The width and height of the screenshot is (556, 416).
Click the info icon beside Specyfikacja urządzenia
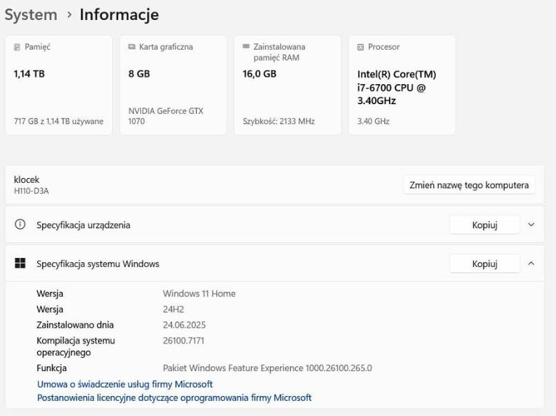[20, 224]
